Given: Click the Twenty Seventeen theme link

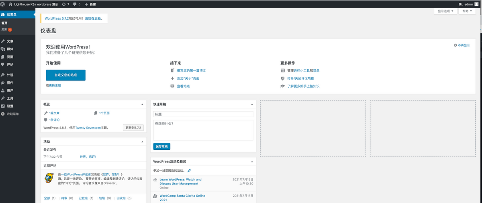Looking at the screenshot, I should click(88, 128).
